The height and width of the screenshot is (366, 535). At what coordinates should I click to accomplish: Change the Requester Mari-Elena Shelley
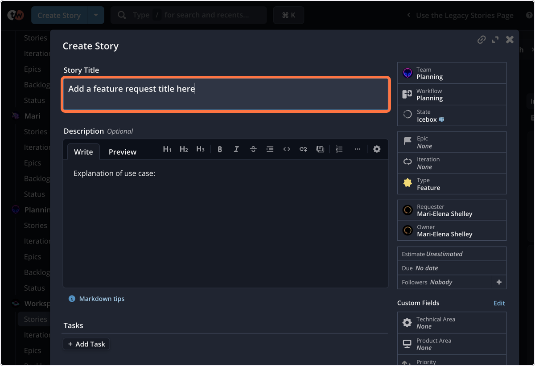(x=452, y=210)
